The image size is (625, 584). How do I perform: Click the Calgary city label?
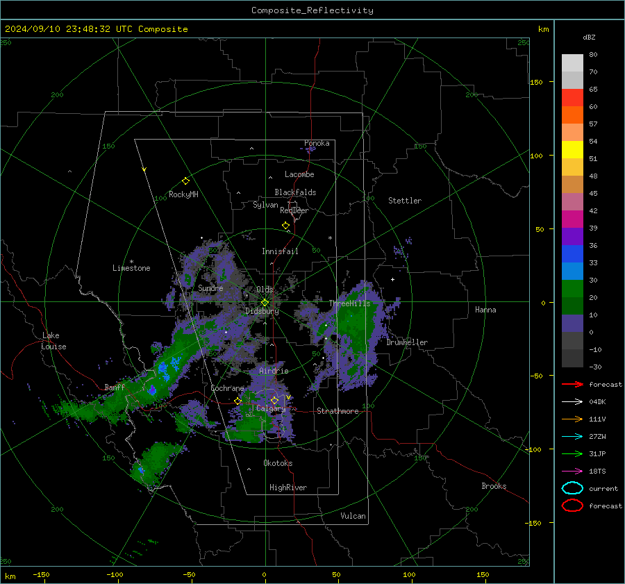(x=271, y=408)
